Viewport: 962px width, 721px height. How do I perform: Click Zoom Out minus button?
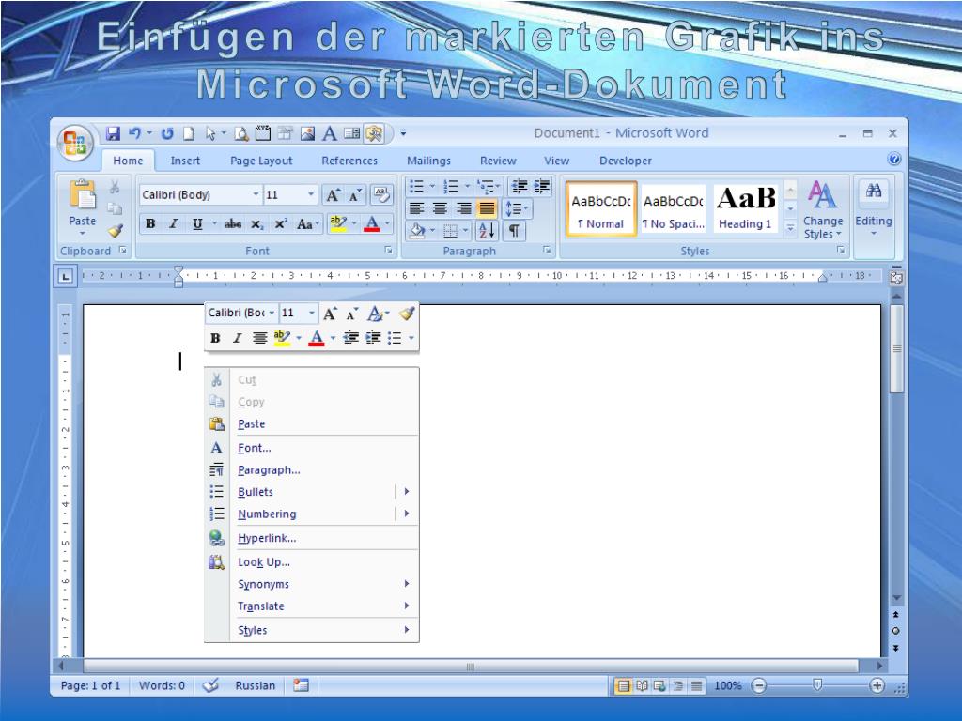pyautogui.click(x=759, y=685)
